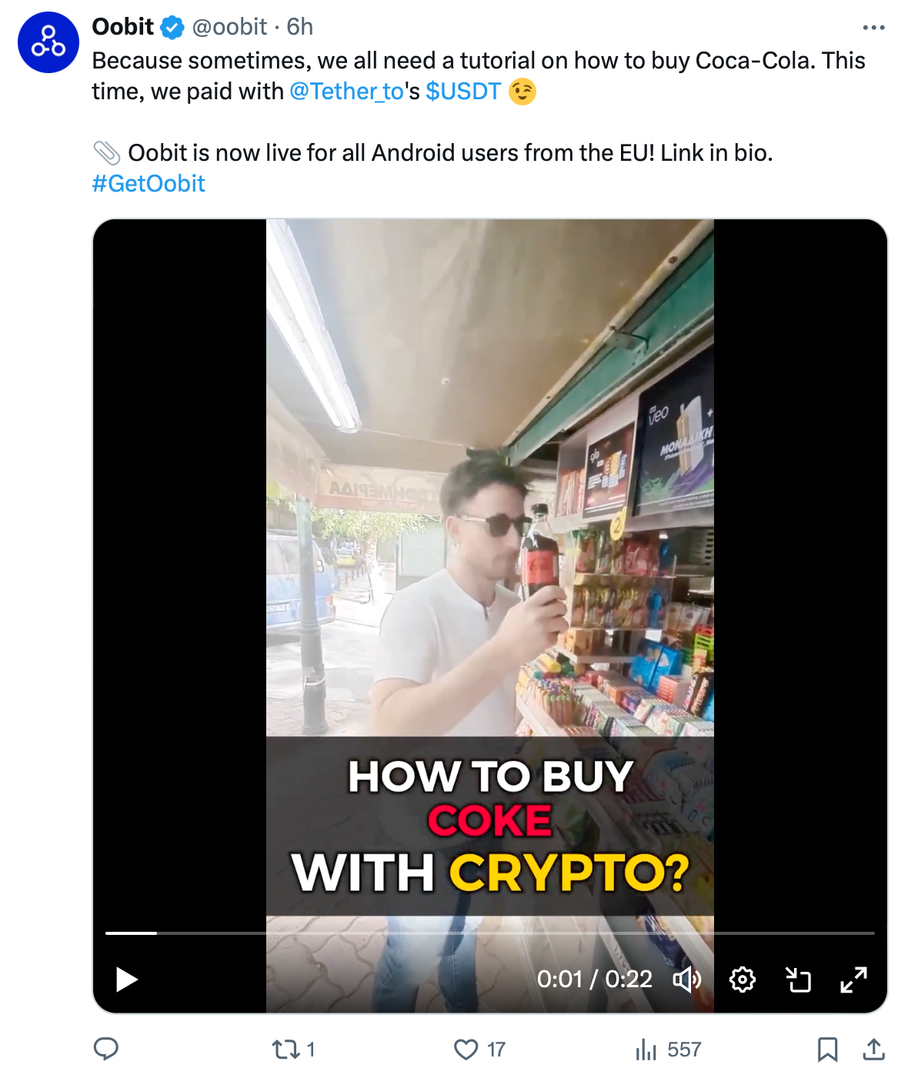Like the post with heart icon
The width and height of the screenshot is (908, 1078).
coord(479,1050)
